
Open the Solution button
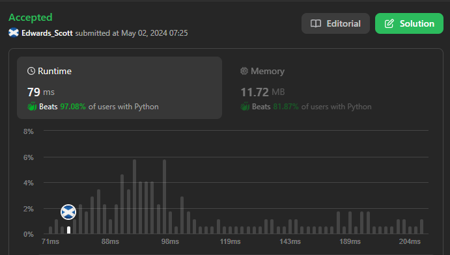pos(409,23)
